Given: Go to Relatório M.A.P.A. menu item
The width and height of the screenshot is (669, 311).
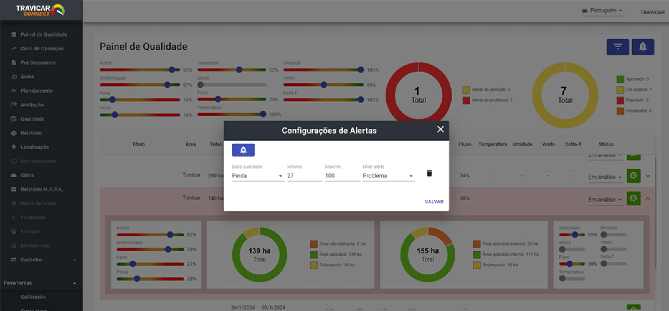Looking at the screenshot, I should [x=41, y=189].
